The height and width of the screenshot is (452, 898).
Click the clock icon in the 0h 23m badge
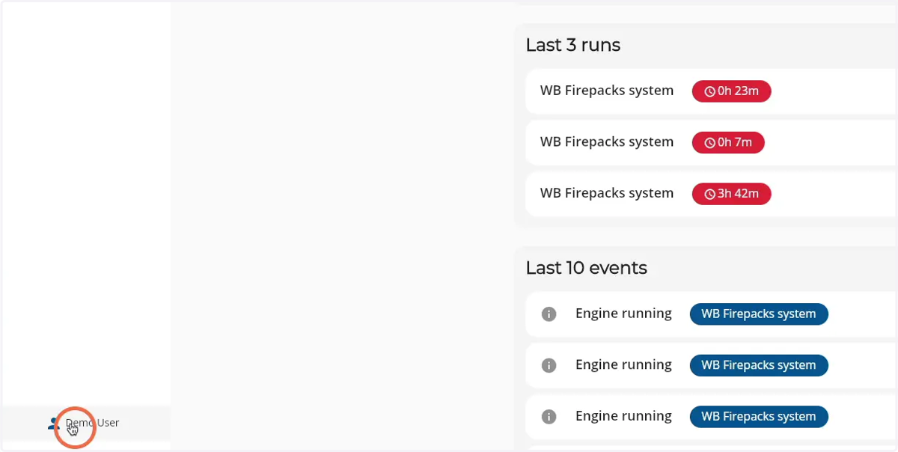[x=709, y=91]
